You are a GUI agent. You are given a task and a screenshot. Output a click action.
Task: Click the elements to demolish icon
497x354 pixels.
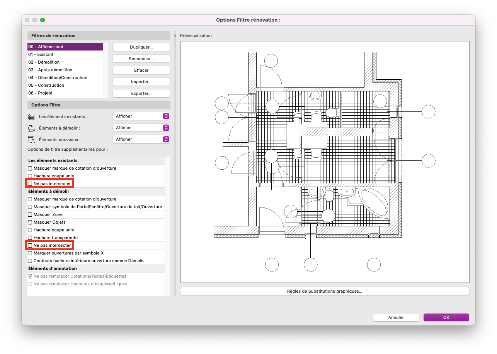31,128
